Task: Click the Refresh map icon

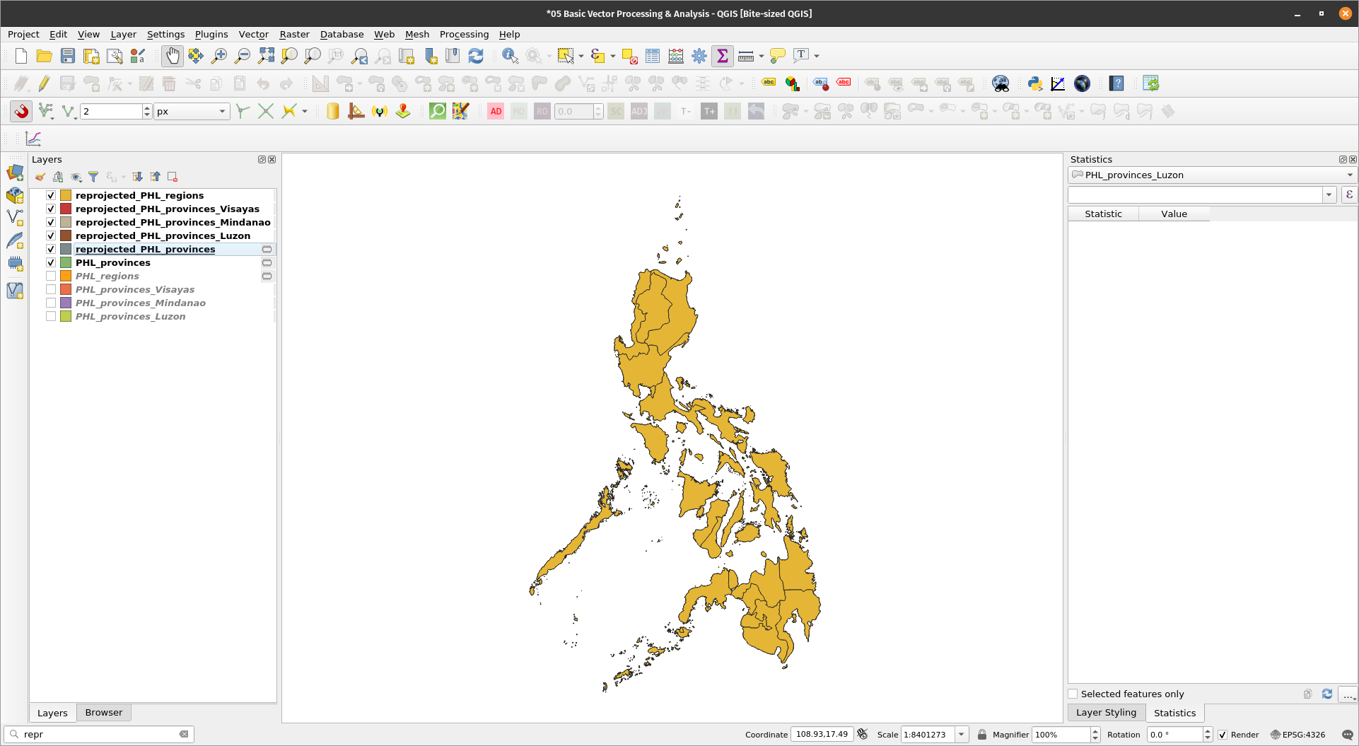Action: click(476, 56)
